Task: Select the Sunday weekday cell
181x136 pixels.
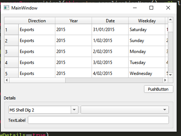Action: [x=147, y=41]
